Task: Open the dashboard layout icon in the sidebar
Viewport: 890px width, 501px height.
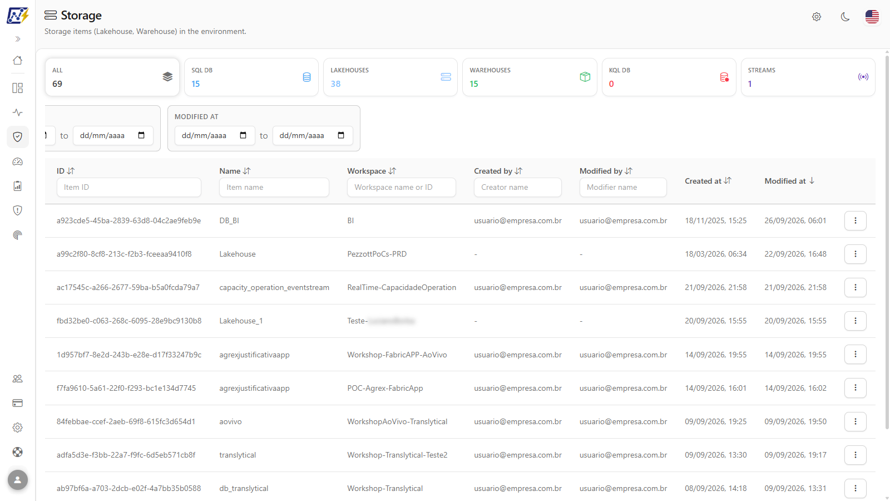Action: click(18, 88)
